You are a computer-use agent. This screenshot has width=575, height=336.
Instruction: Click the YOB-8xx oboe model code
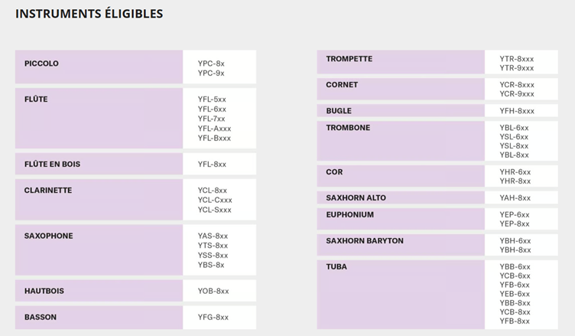(x=213, y=291)
